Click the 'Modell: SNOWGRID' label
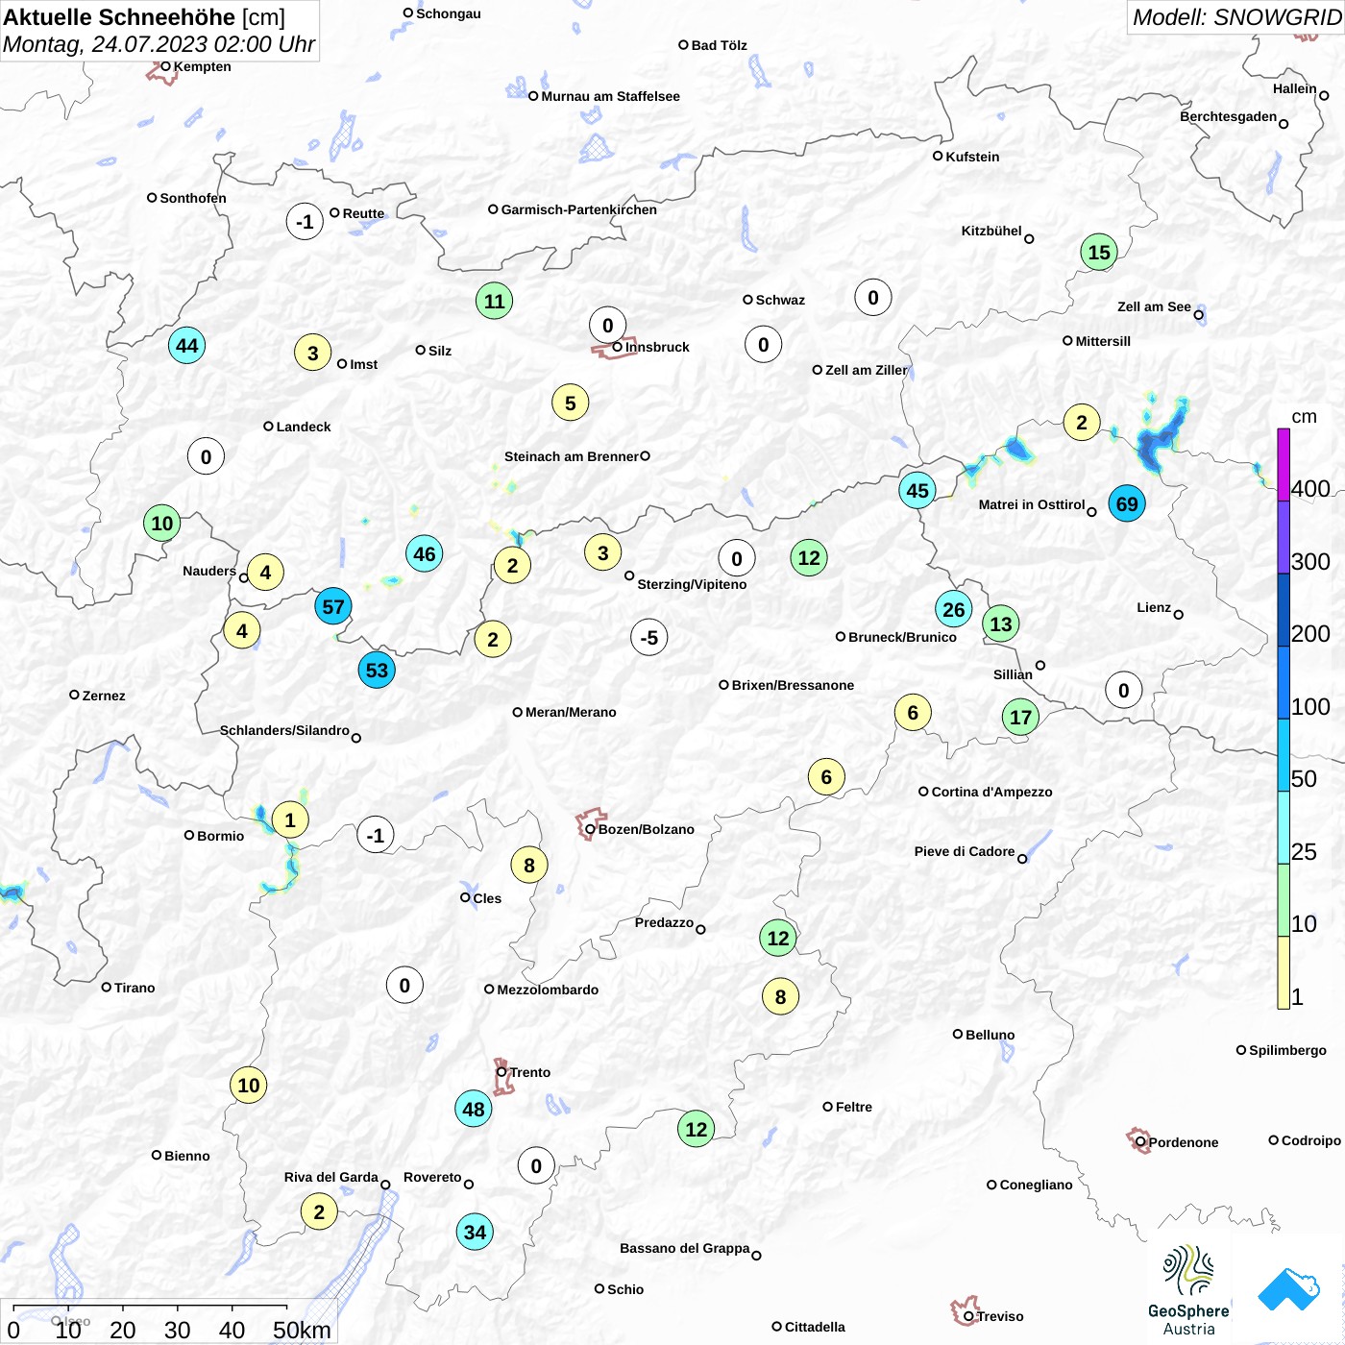 (1236, 17)
